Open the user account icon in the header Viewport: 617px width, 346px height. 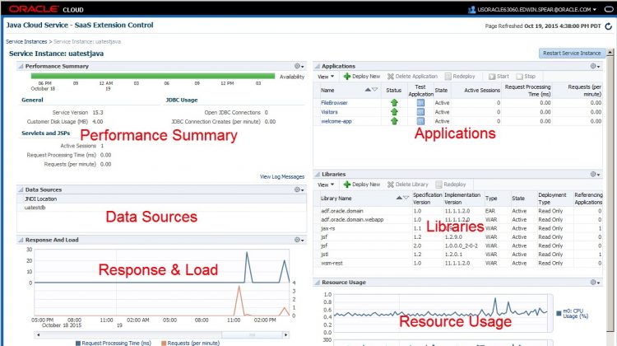471,9
